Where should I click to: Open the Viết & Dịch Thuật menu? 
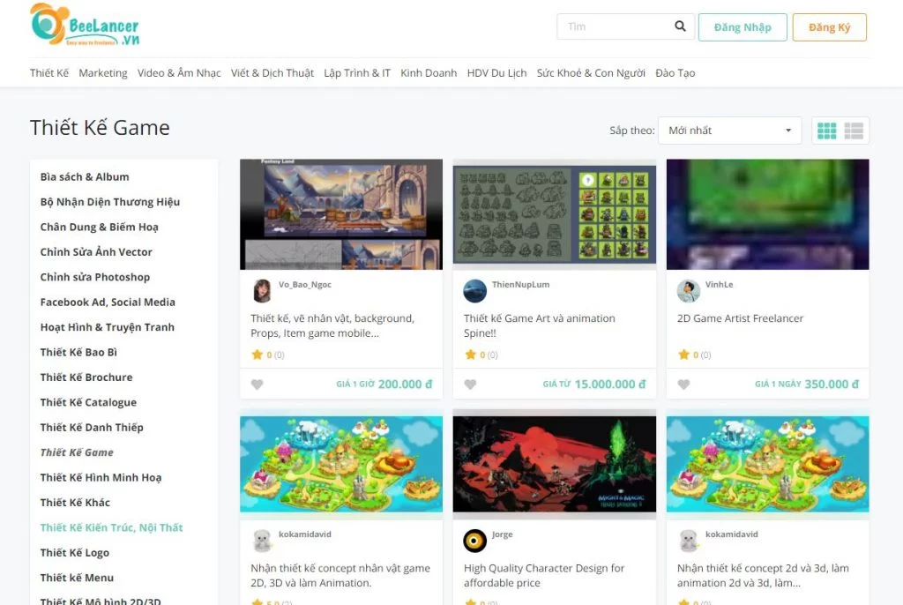click(x=272, y=73)
